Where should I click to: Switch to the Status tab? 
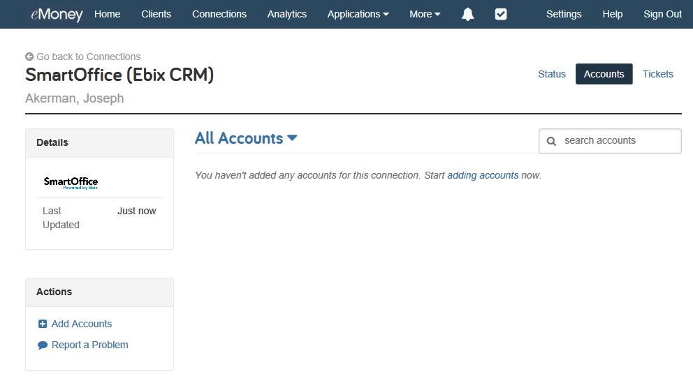pos(552,74)
